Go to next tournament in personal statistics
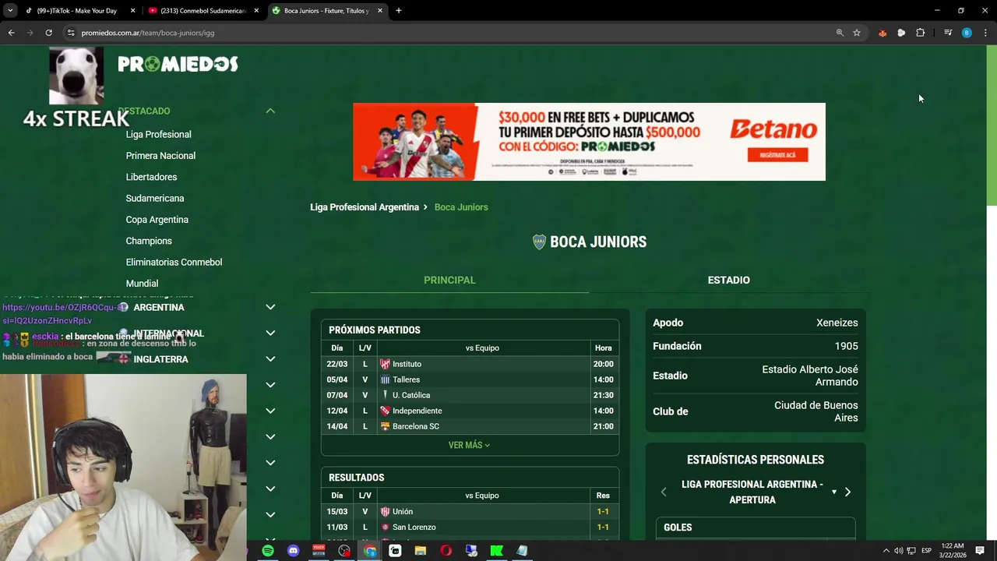The height and width of the screenshot is (561, 997). click(847, 492)
